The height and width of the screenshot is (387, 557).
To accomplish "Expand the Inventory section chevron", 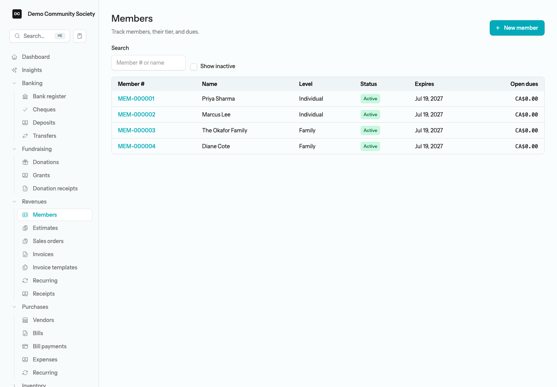I will (14, 385).
